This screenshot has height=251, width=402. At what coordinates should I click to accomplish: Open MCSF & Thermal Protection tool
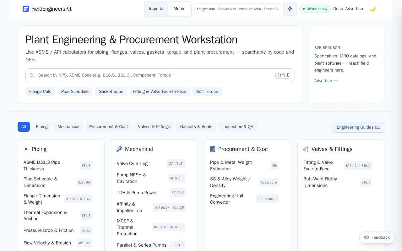(x=151, y=227)
